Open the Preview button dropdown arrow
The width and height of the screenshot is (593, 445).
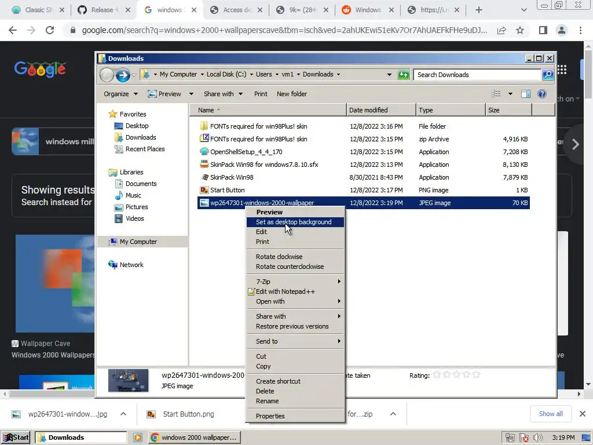pyautogui.click(x=191, y=94)
